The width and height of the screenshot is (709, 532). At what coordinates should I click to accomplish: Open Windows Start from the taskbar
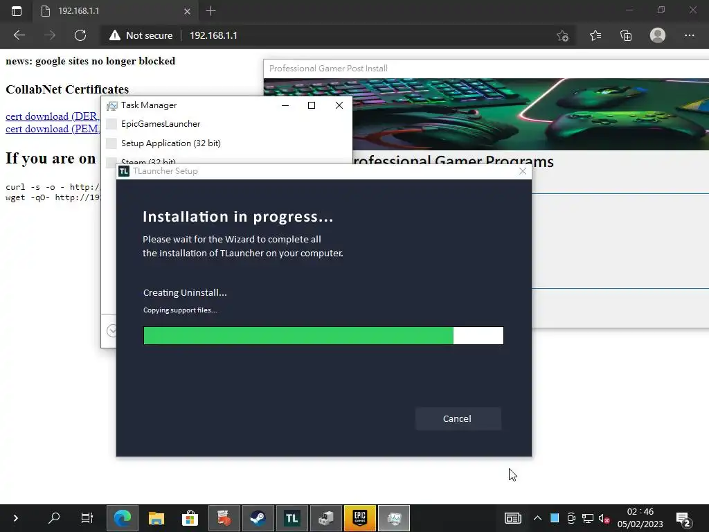point(16,518)
